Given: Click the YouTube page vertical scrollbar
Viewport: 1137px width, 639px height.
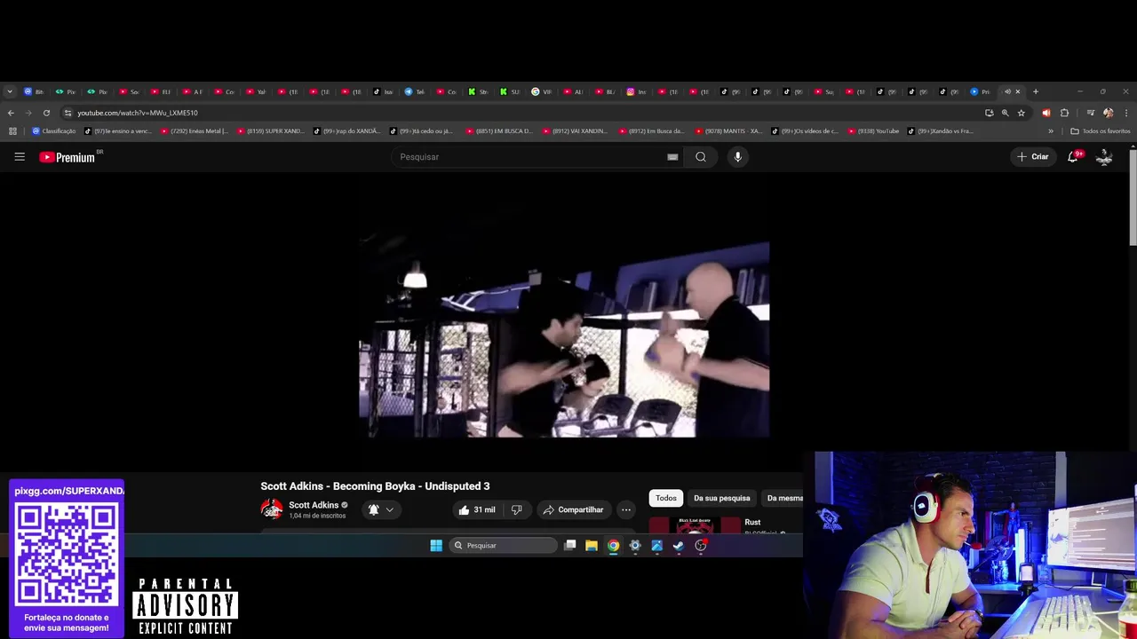Looking at the screenshot, I should tap(1133, 199).
